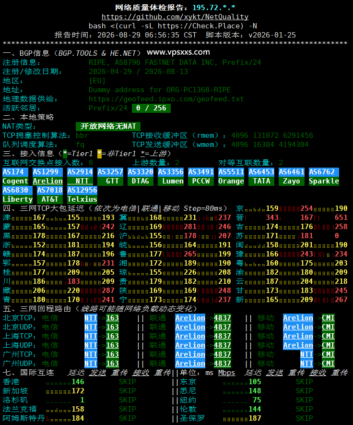The height and width of the screenshot is (425, 353).
Task: Click wmem value '4096 16384 4194304'
Action: click(270, 145)
